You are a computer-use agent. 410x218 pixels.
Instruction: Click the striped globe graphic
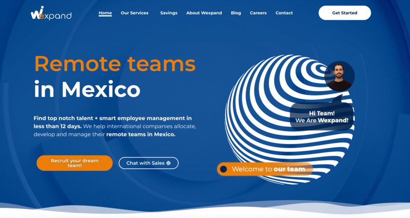click(289, 119)
